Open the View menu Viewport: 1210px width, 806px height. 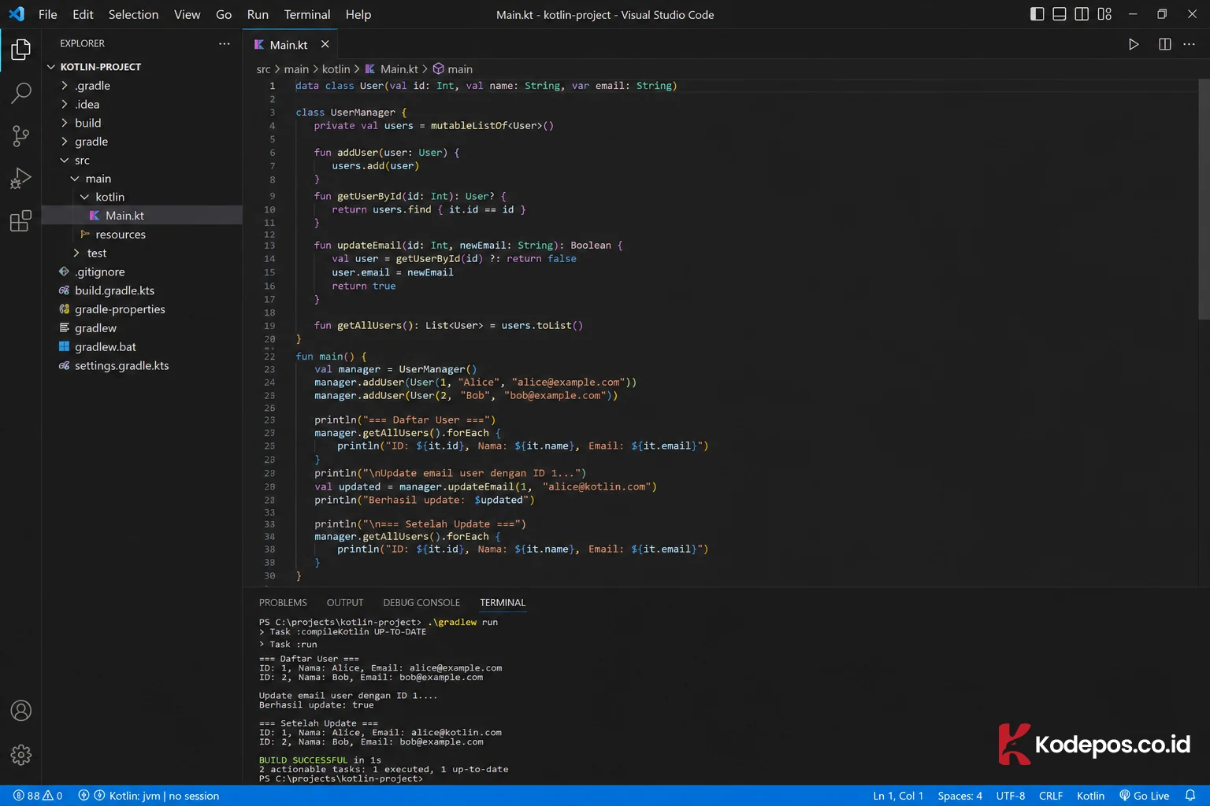point(187,14)
